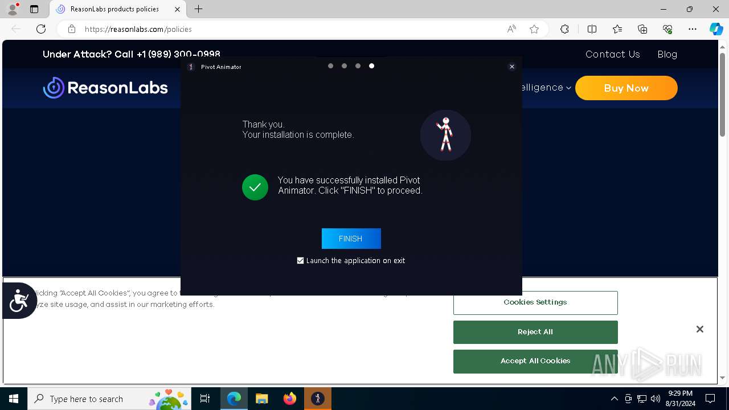Open network icon in system tray
The height and width of the screenshot is (410, 729).
pos(642,399)
